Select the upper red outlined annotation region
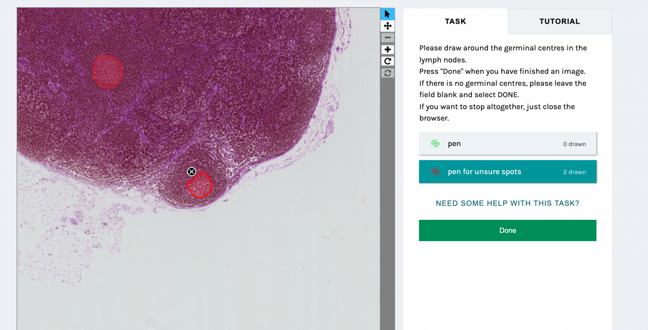Screen dimensions: 648x330 coord(108,72)
